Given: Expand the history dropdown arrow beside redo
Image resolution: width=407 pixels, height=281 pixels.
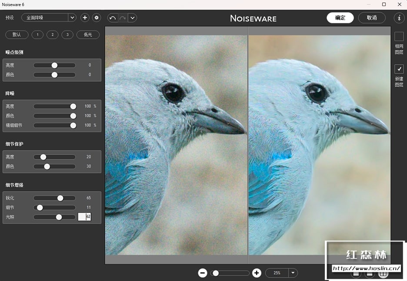Looking at the screenshot, I should [133, 18].
